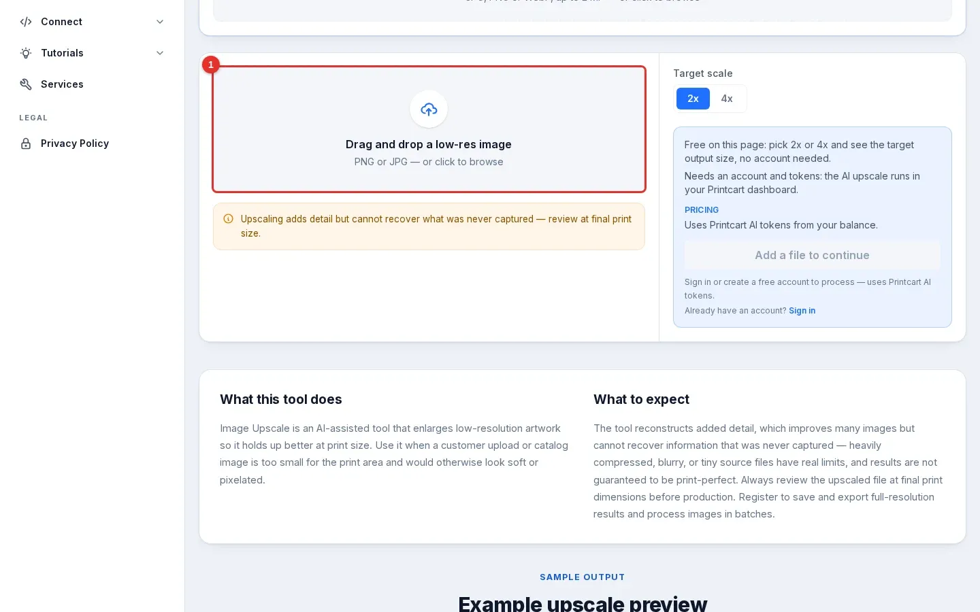Select the 2x target scale
This screenshot has width=980, height=612.
point(693,99)
